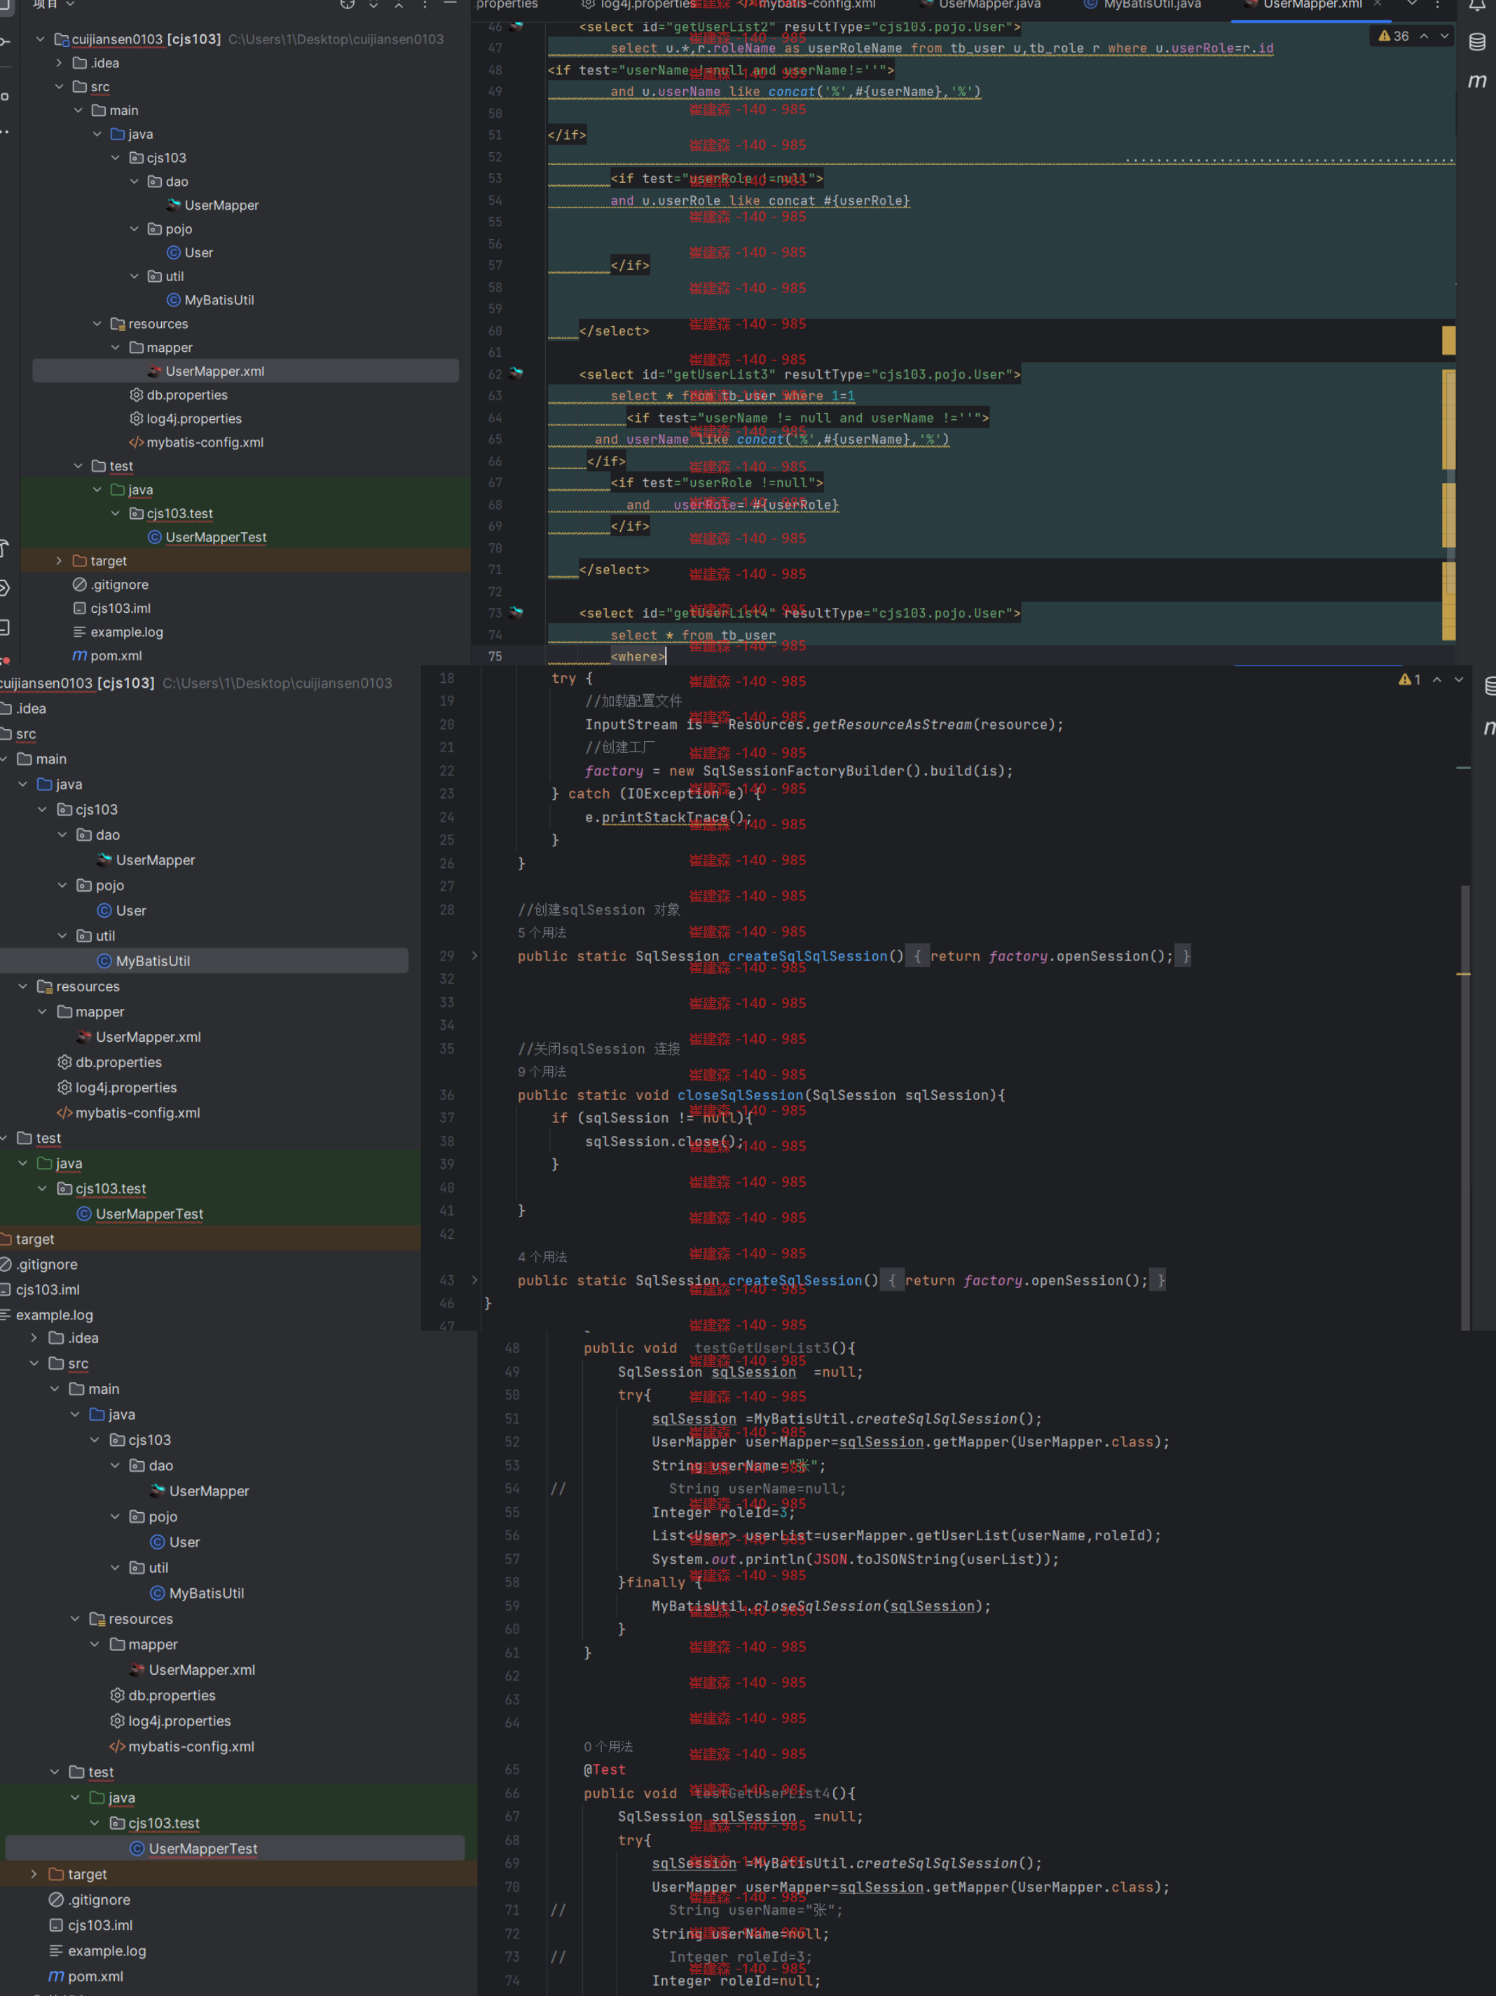This screenshot has height=1996, width=1496.
Task: Click the vertical scrollbar of MyBatisUtil editor
Action: 1465,1106
